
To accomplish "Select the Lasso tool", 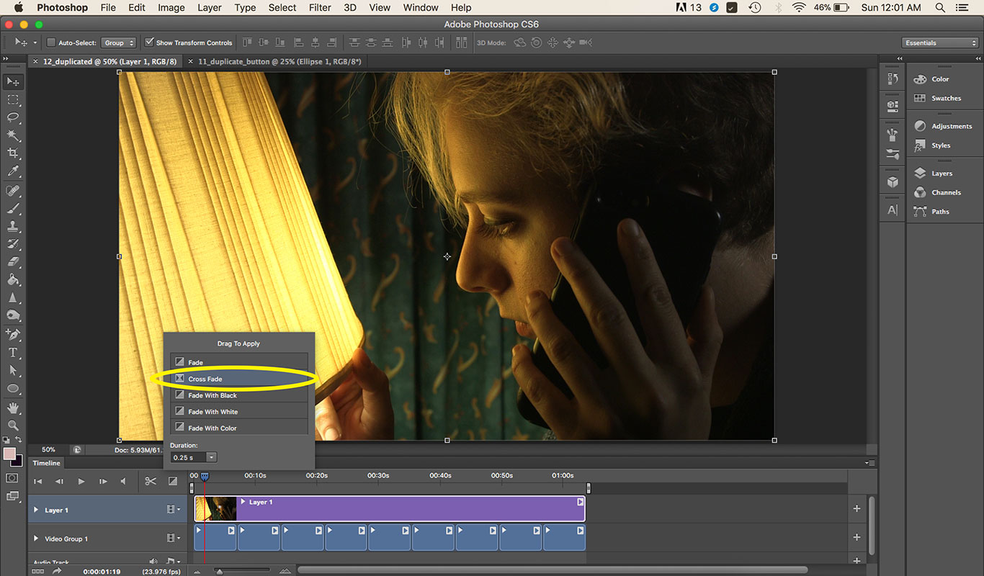I will (13, 117).
